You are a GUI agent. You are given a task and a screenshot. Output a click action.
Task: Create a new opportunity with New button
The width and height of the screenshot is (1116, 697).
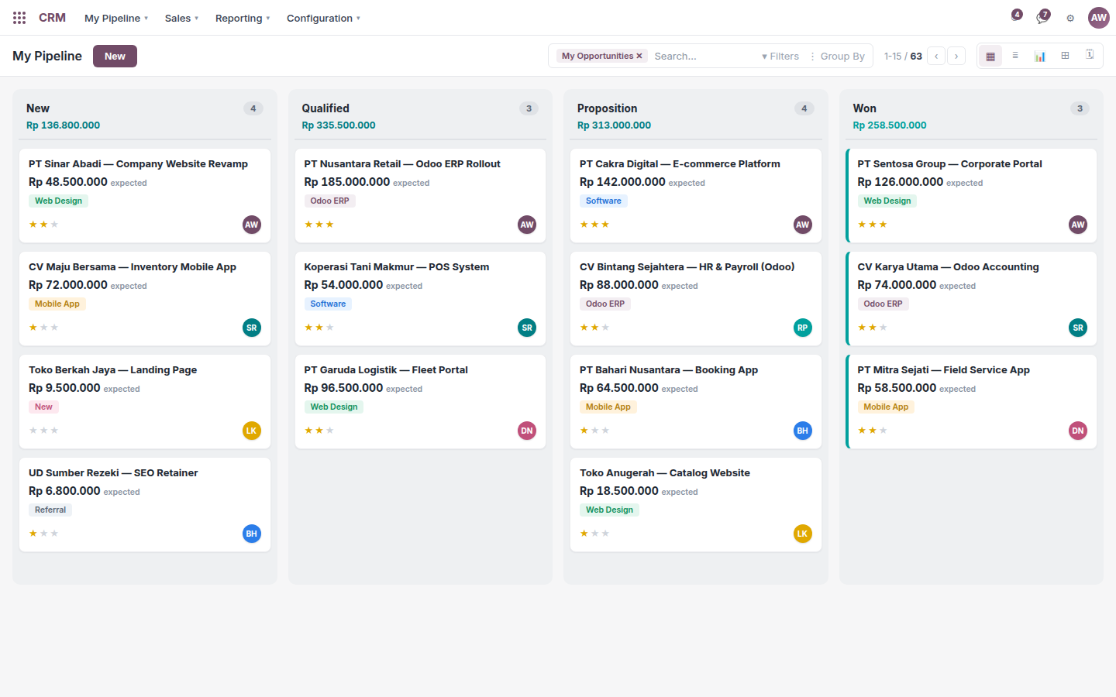click(x=115, y=56)
